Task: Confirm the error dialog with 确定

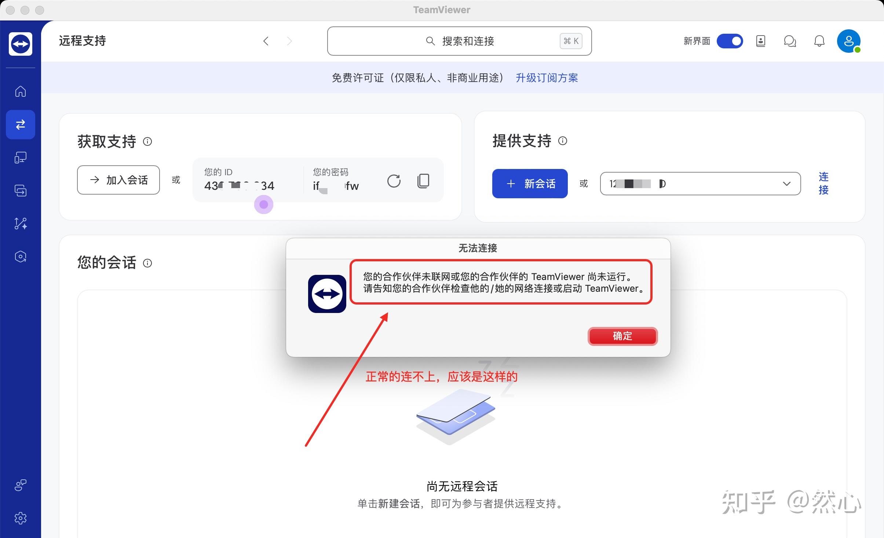Action: click(622, 336)
